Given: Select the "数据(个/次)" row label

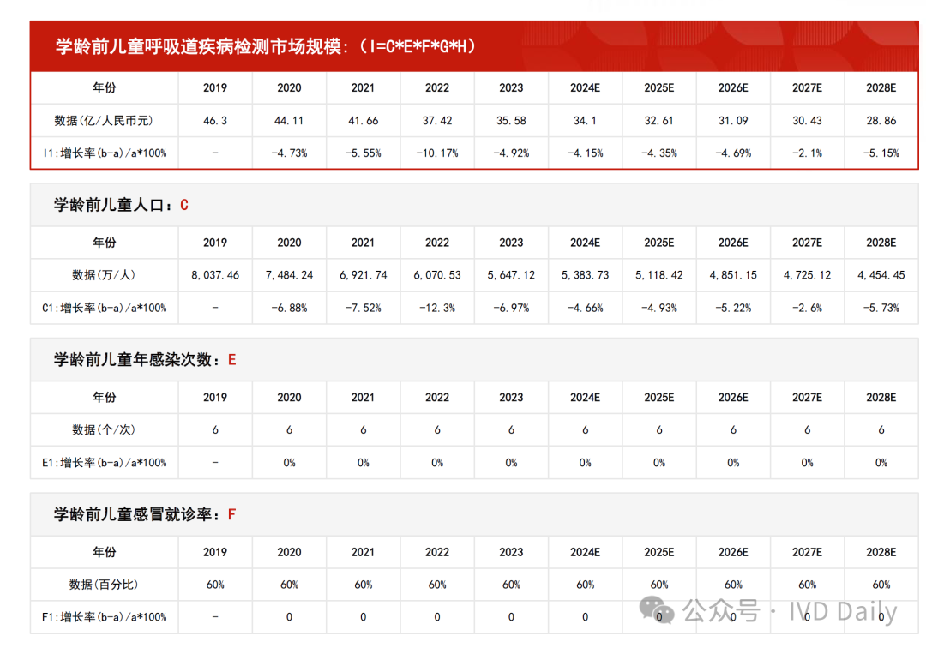Looking at the screenshot, I should pos(104,430).
